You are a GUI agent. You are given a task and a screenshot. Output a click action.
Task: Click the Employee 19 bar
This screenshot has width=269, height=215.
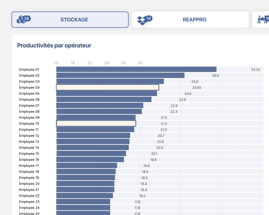click(86, 177)
